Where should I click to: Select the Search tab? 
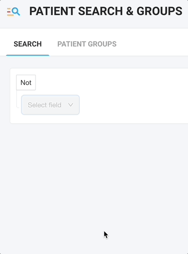click(28, 44)
